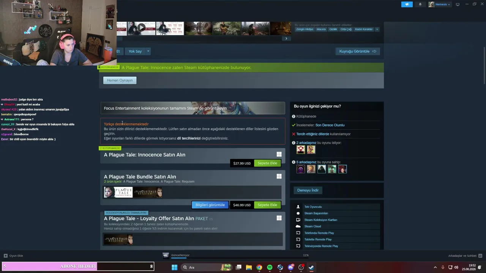Select the Zengin Hikâye tag
Image resolution: width=486 pixels, height=273 pixels.
click(x=305, y=29)
